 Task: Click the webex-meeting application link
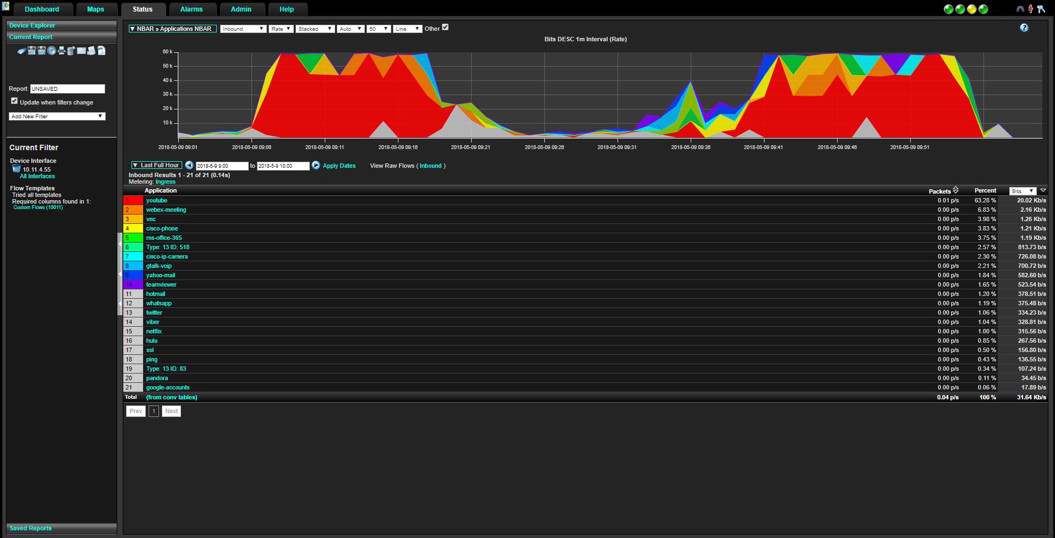pyautogui.click(x=166, y=210)
